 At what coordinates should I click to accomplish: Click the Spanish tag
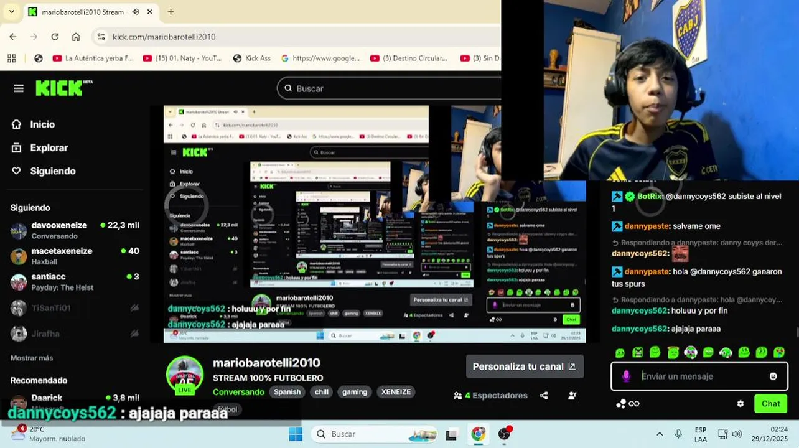click(287, 392)
